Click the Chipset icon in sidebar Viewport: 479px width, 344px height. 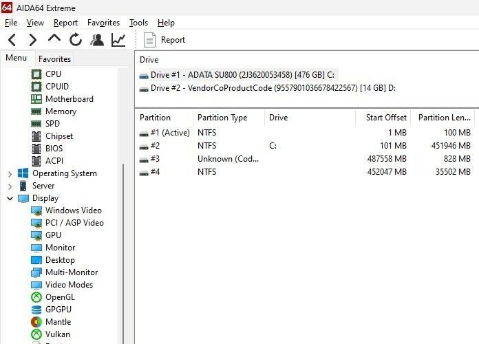coord(36,136)
